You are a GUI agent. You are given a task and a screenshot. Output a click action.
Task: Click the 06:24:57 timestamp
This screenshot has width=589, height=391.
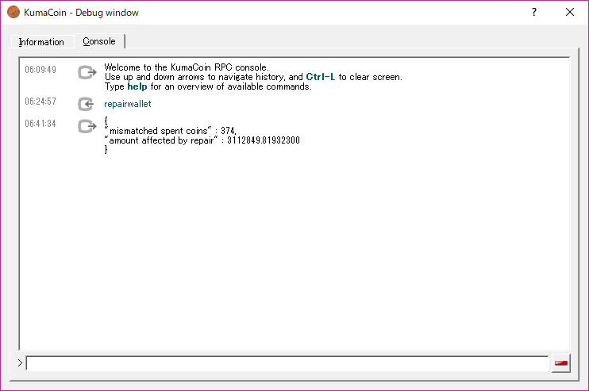tap(40, 102)
